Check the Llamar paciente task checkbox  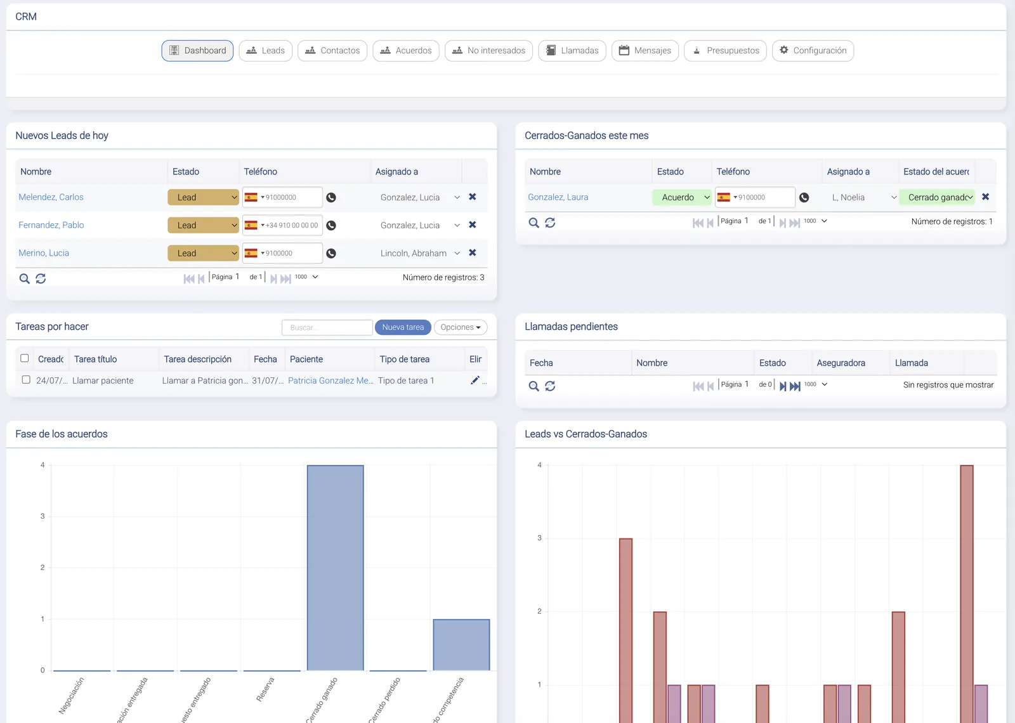(x=26, y=380)
